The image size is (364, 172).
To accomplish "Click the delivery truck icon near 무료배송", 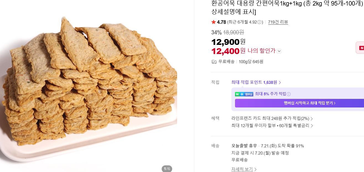I will (x=214, y=61).
